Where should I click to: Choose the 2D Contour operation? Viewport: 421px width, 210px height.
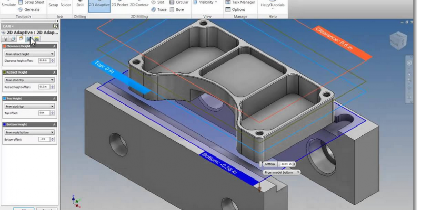(x=139, y=5)
